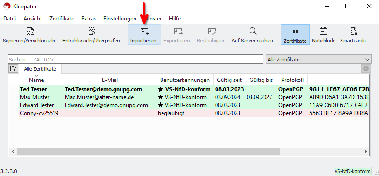
Task: Click the Importieren toolbar button
Action: pyautogui.click(x=144, y=34)
